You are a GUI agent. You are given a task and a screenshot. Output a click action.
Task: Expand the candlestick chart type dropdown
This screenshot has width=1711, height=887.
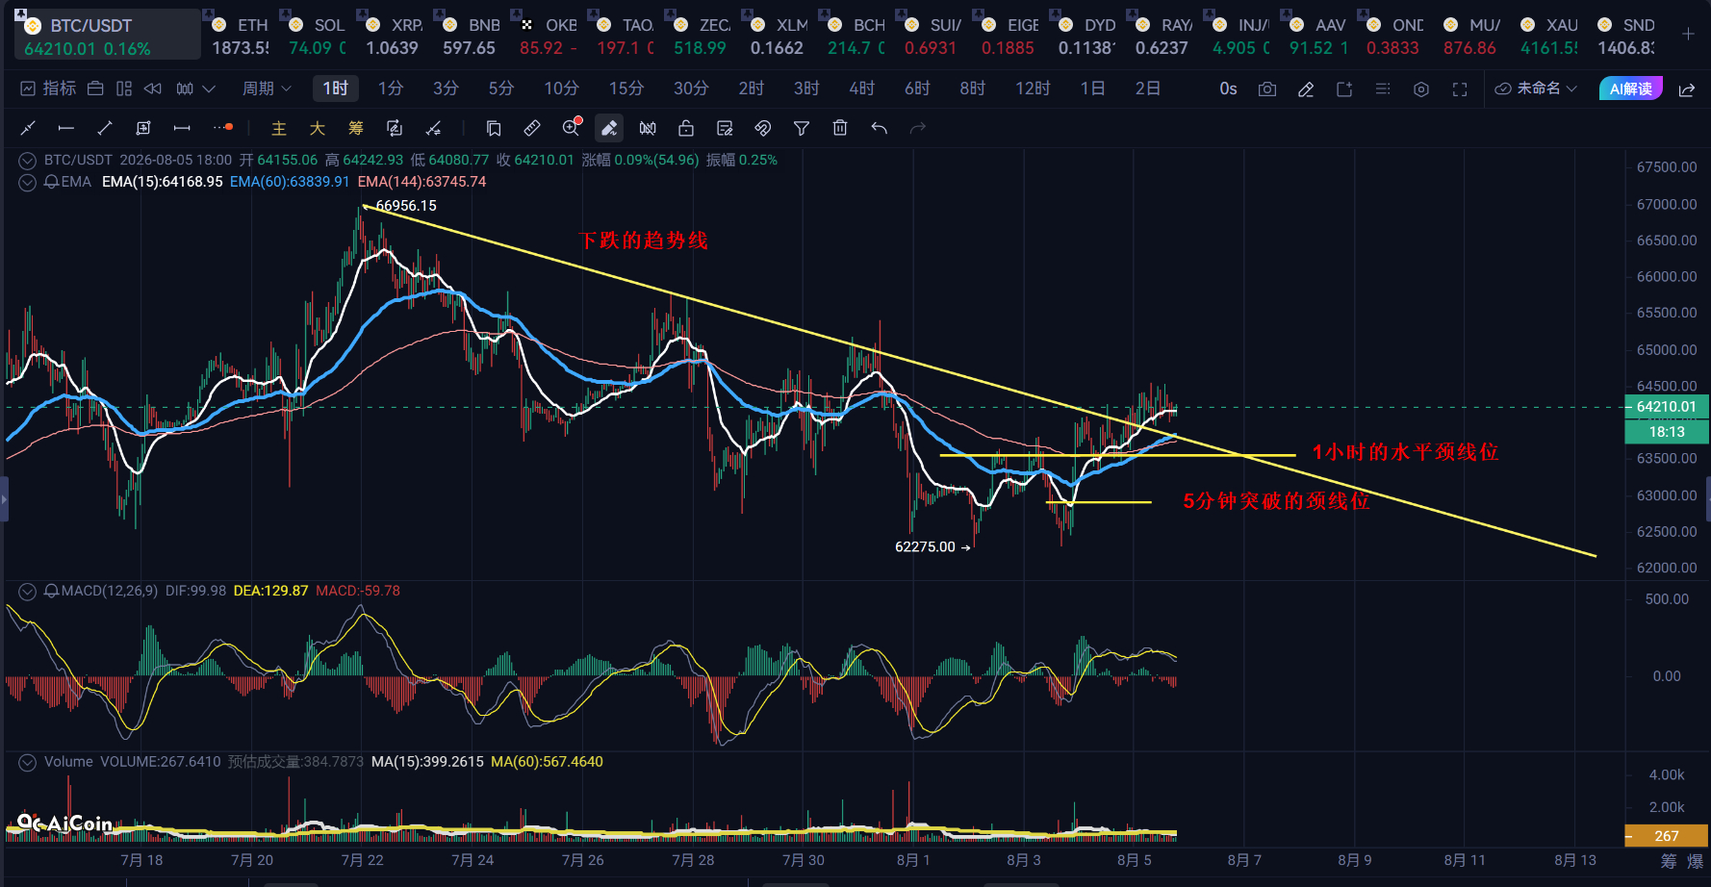pyautogui.click(x=196, y=89)
